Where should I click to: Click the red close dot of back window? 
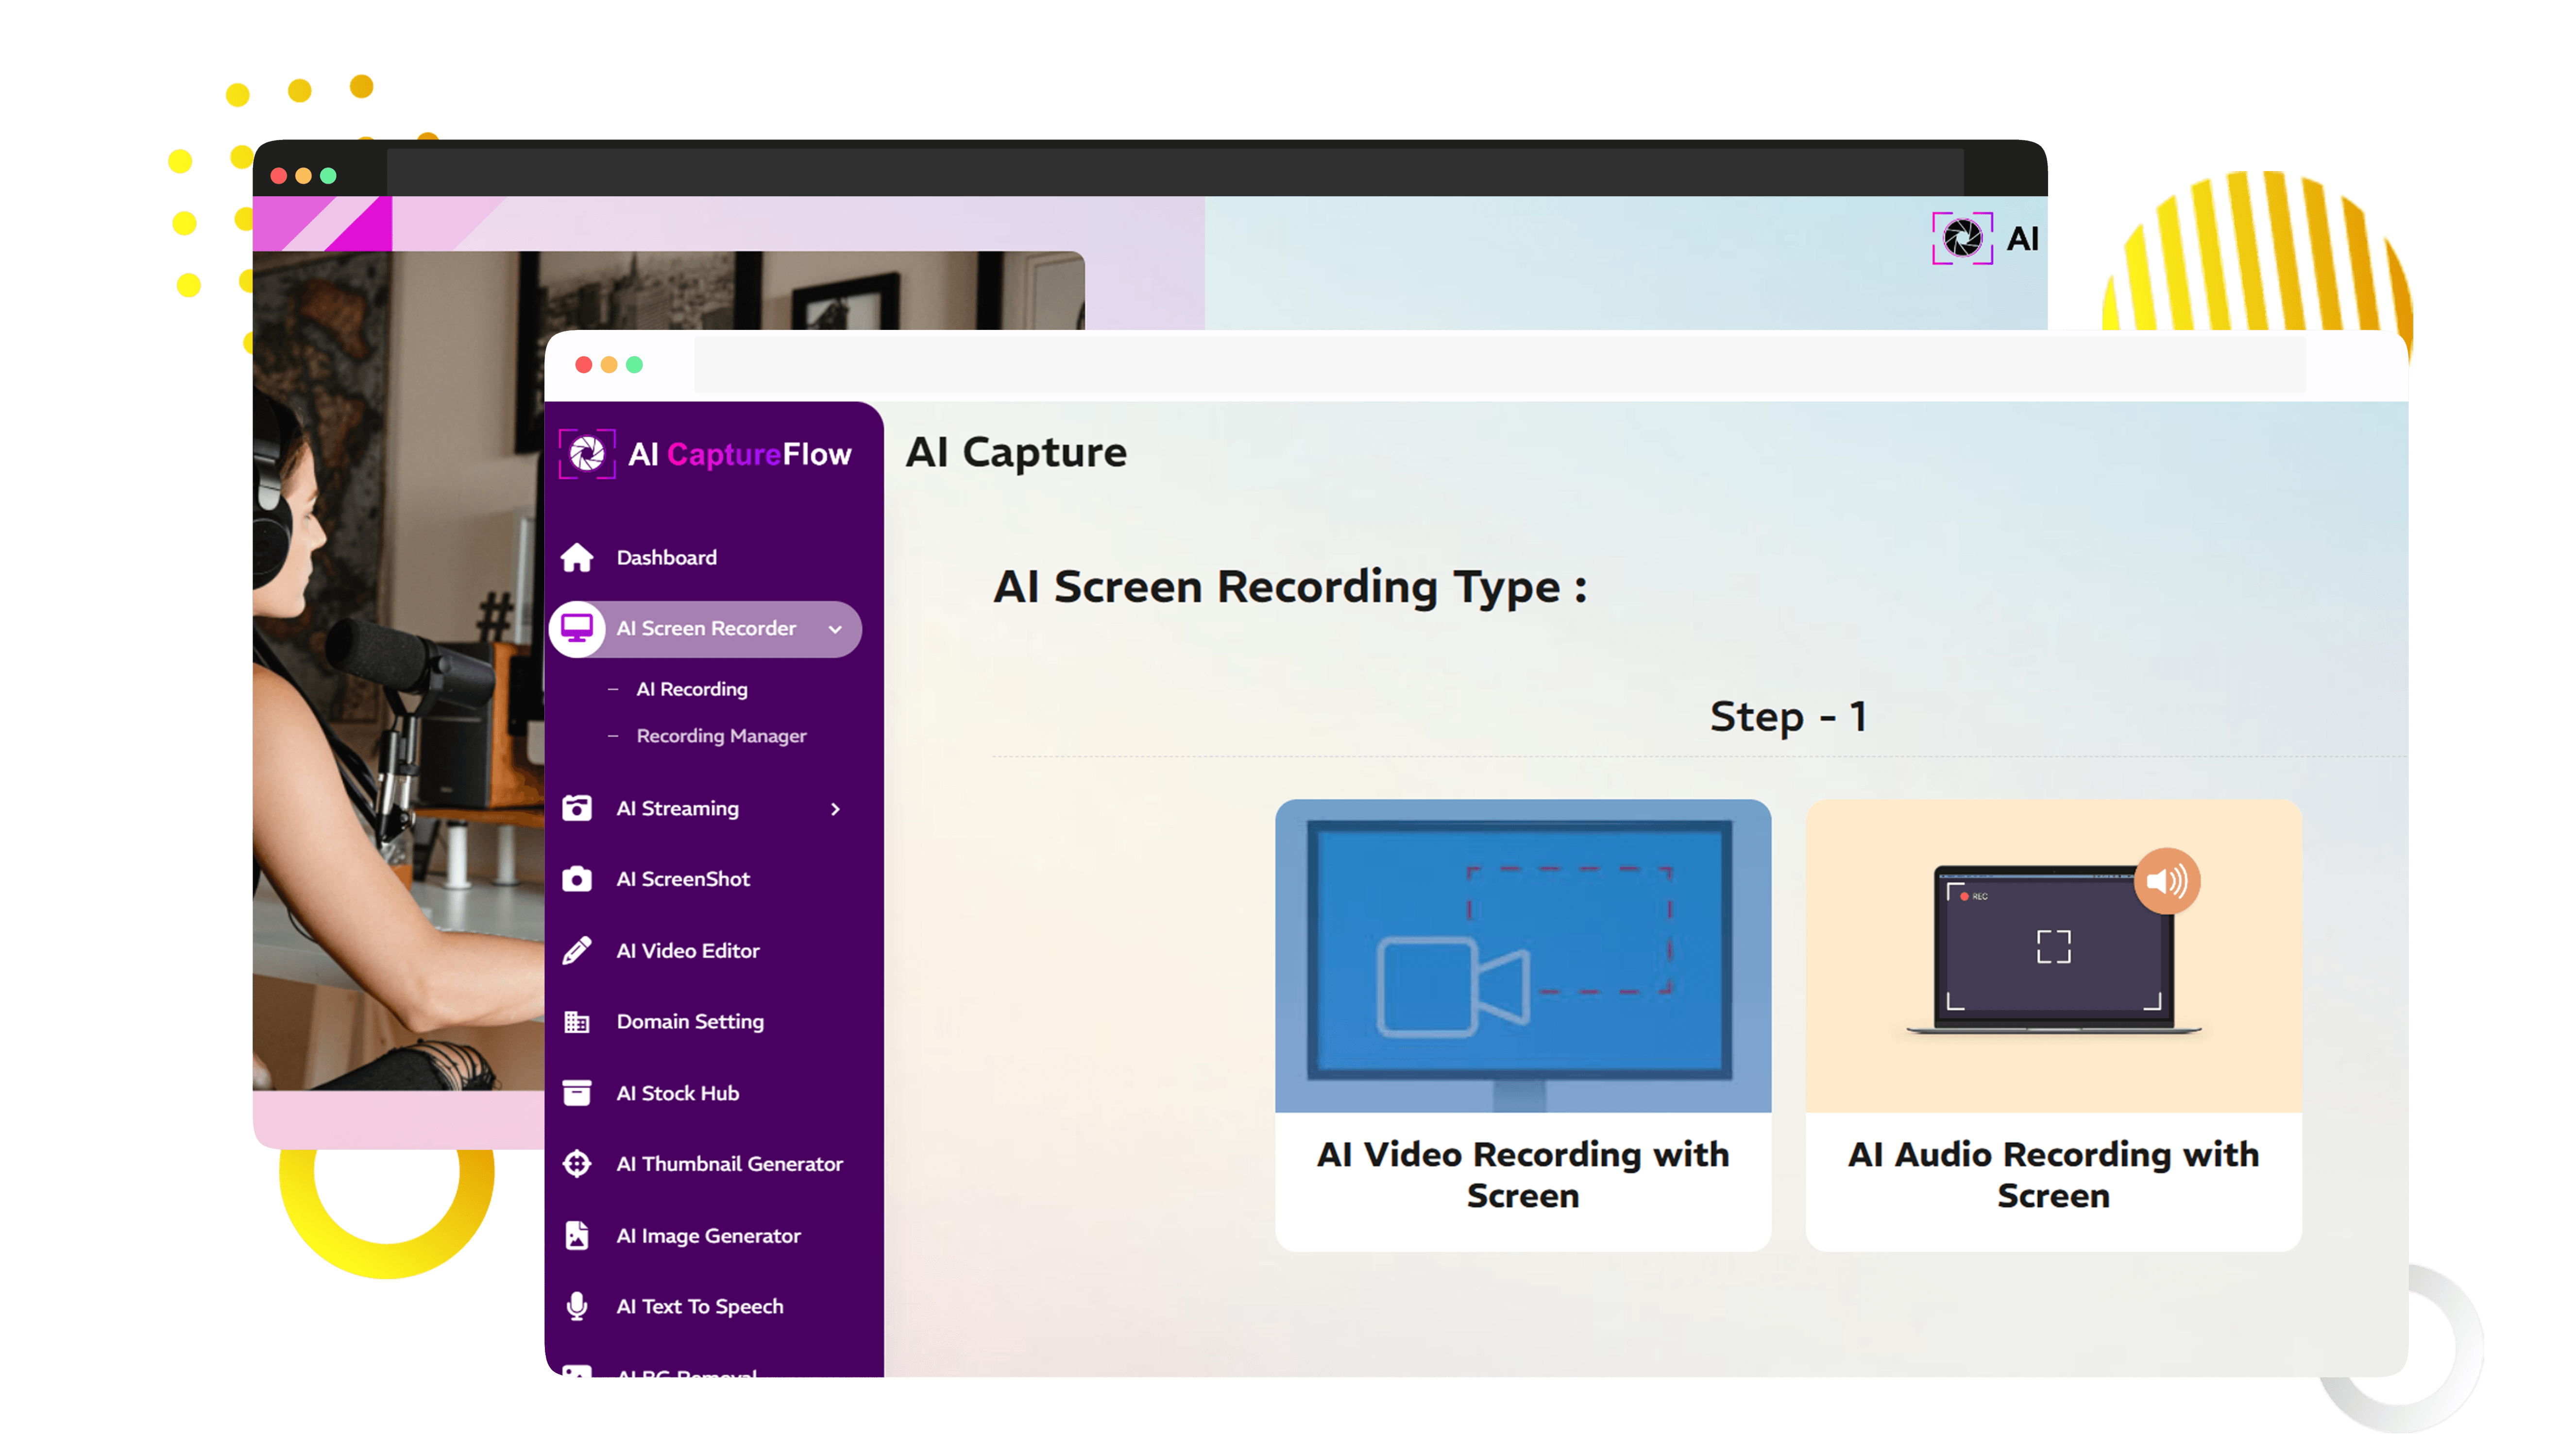tap(279, 176)
